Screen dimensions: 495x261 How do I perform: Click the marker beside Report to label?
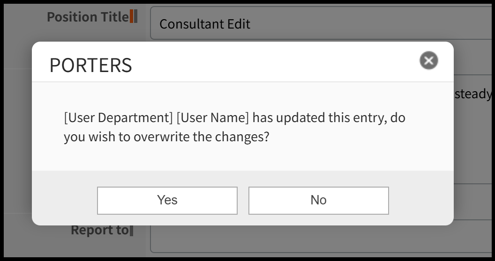[132, 230]
